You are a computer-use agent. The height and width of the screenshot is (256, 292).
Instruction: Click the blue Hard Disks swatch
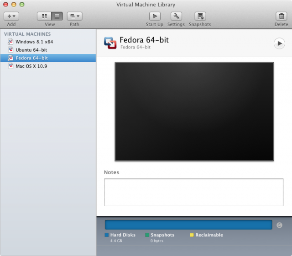pyautogui.click(x=107, y=235)
